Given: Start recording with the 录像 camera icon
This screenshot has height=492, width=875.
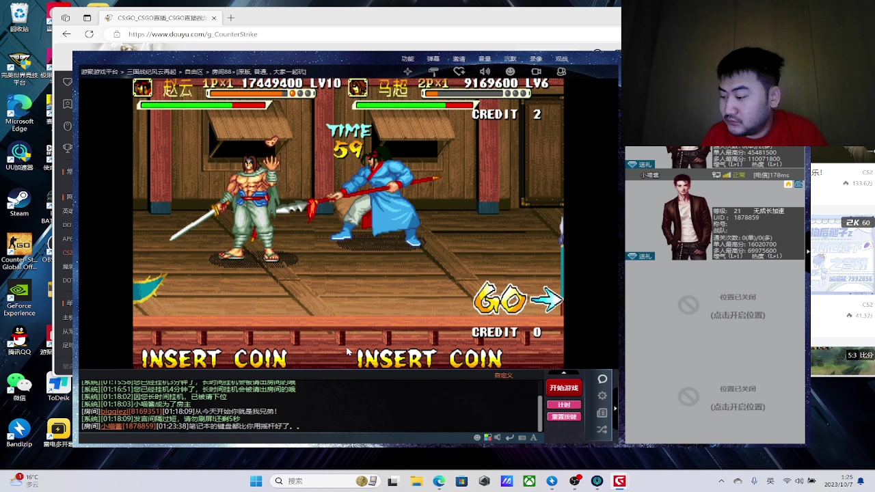Looking at the screenshot, I should [536, 71].
